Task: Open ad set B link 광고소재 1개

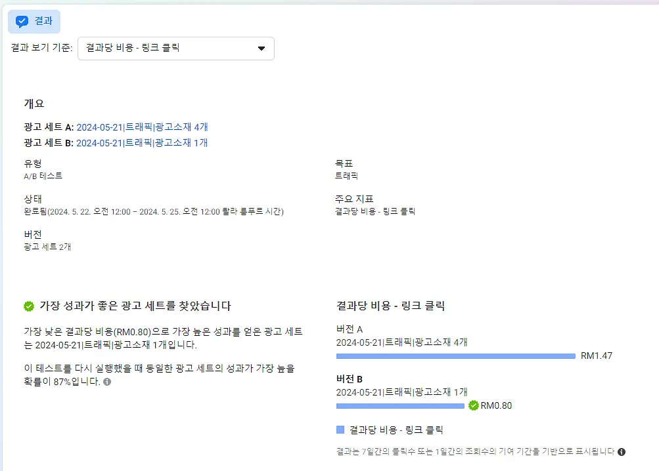Action: [x=142, y=143]
